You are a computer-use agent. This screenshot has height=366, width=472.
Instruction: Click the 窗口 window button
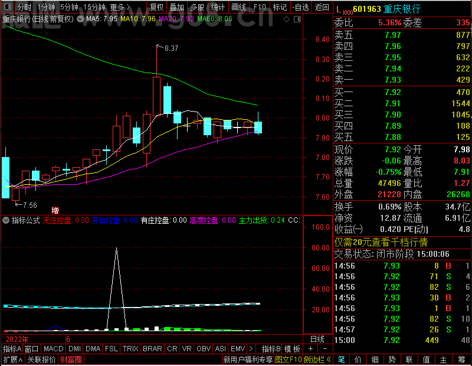coord(32,349)
